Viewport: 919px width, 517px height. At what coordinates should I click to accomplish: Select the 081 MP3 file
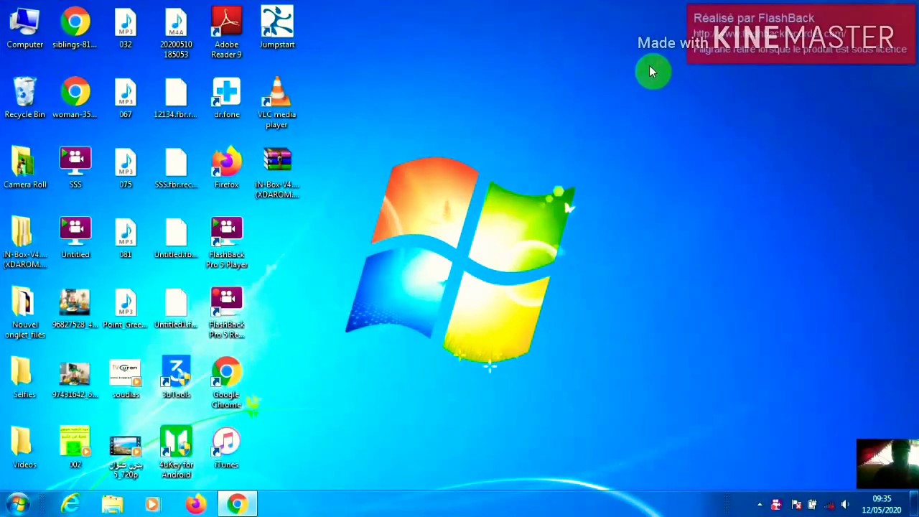point(126,238)
